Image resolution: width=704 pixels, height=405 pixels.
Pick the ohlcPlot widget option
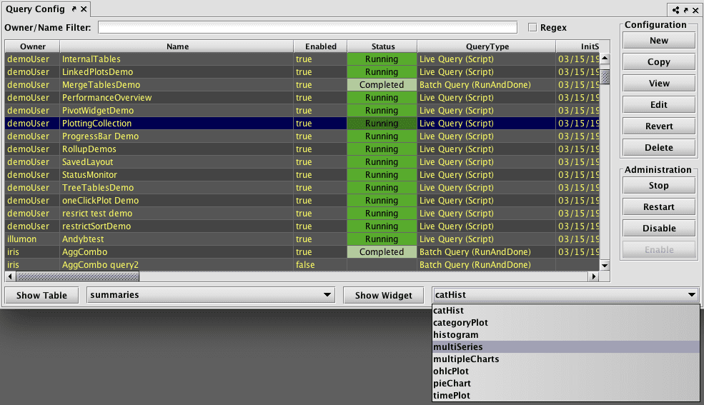click(x=451, y=371)
